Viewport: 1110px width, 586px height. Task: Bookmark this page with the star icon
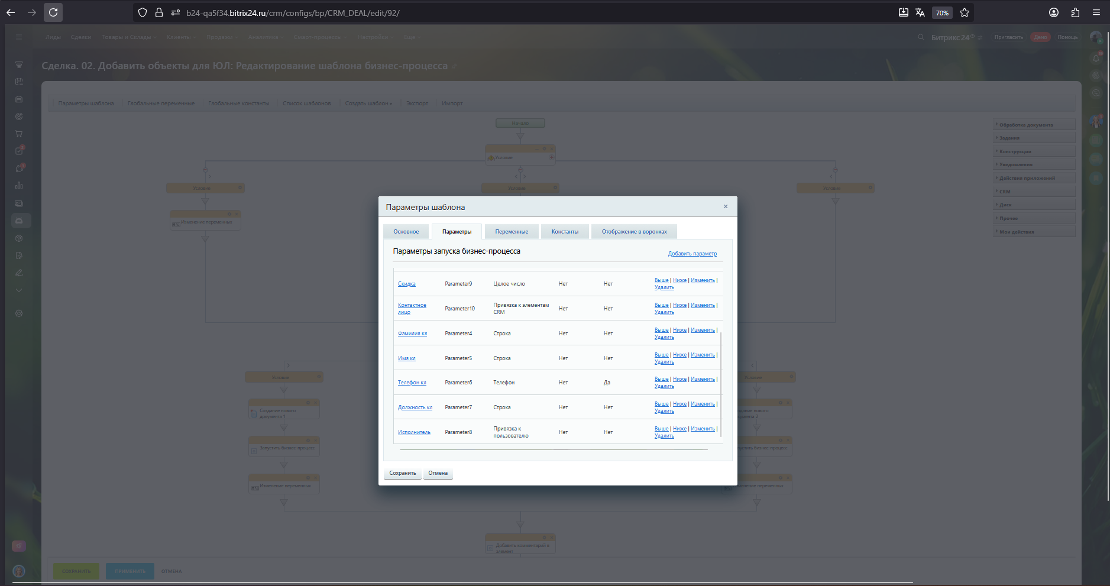pyautogui.click(x=965, y=12)
